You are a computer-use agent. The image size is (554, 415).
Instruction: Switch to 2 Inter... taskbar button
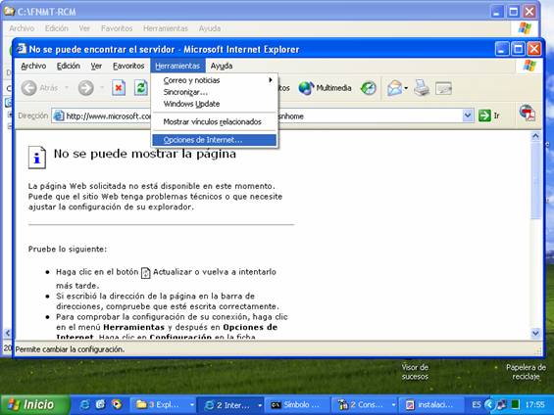[230, 405]
